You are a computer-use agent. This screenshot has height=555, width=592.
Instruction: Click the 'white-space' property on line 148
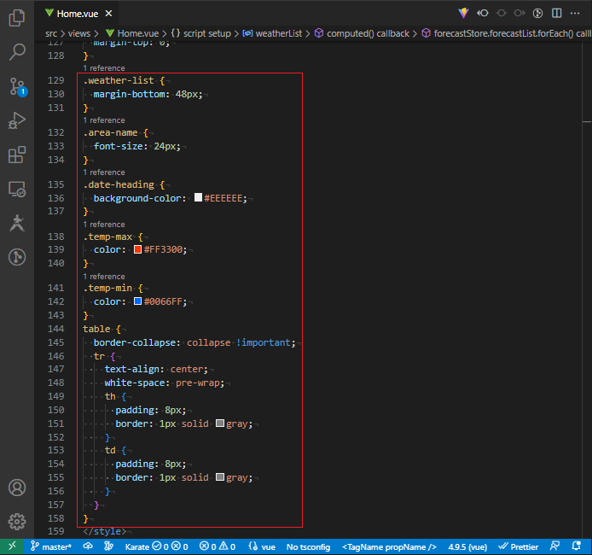(x=135, y=383)
